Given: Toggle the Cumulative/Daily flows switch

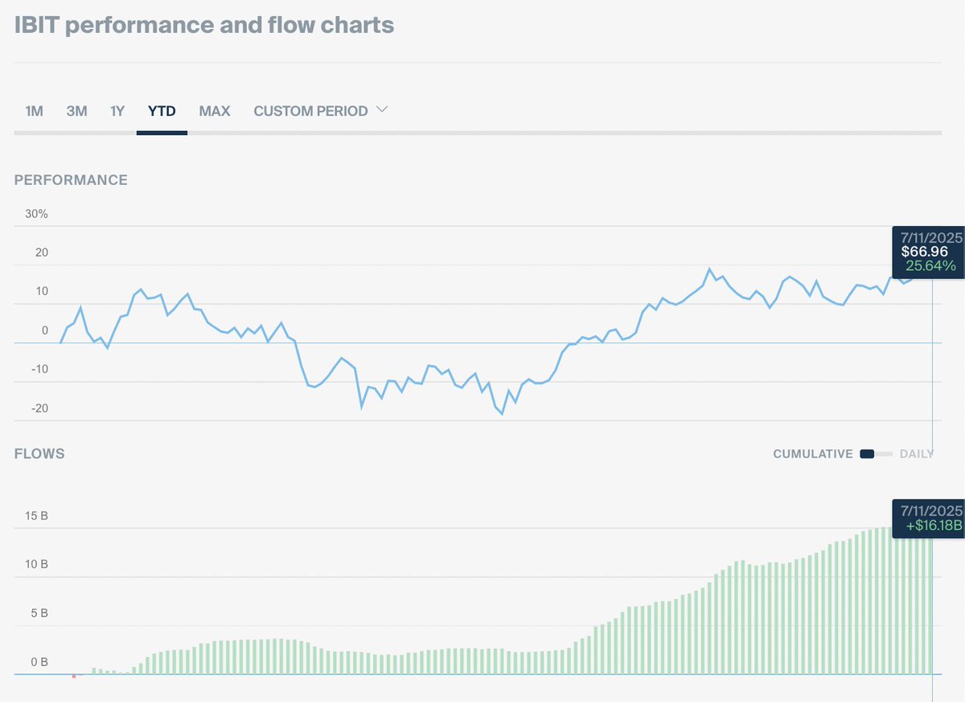Looking at the screenshot, I should [x=876, y=454].
